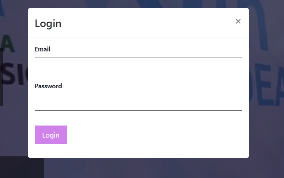The width and height of the screenshot is (284, 178).
Task: Click the modal header area beside the title
Action: tap(145, 23)
